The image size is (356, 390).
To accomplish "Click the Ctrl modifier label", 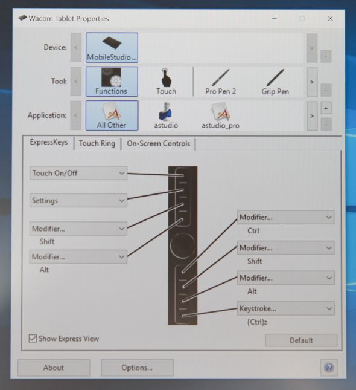I will point(253,231).
